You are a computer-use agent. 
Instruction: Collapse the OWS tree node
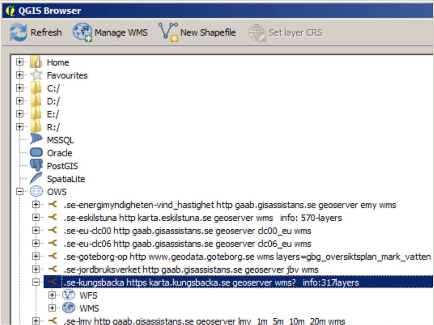19,192
